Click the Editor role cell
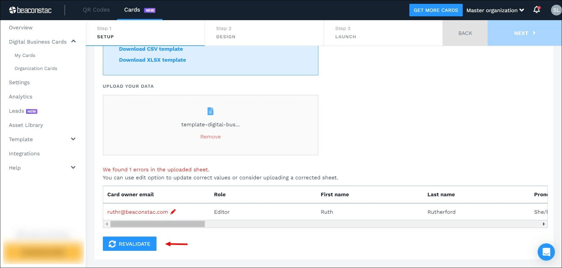Screen dimensions: 562x268 (x=222, y=212)
